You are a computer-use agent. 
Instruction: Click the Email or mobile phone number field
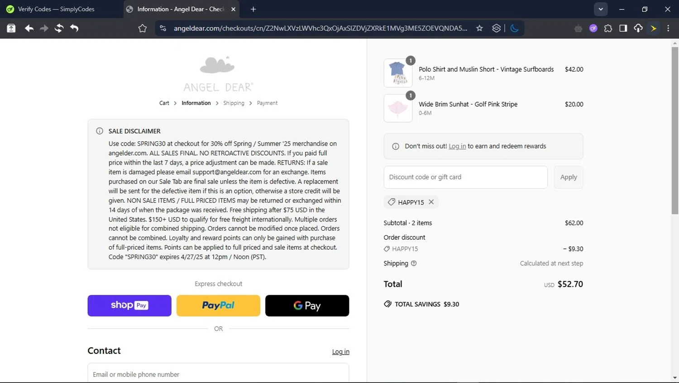point(218,374)
